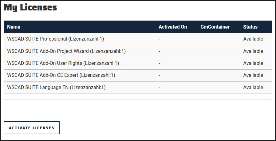Click the Available status of User Rights
276x141 pixels.
pos(253,63)
